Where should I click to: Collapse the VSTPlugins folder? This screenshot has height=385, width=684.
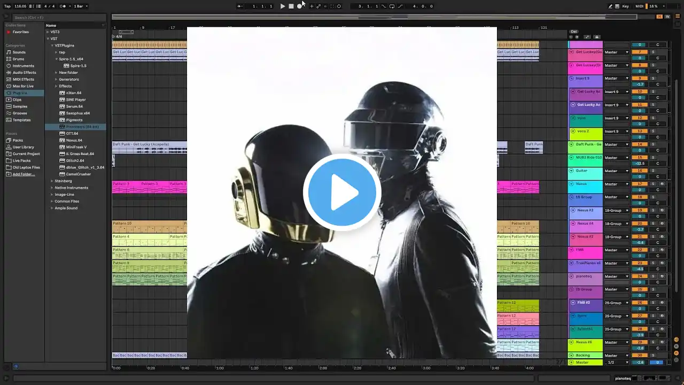point(52,45)
